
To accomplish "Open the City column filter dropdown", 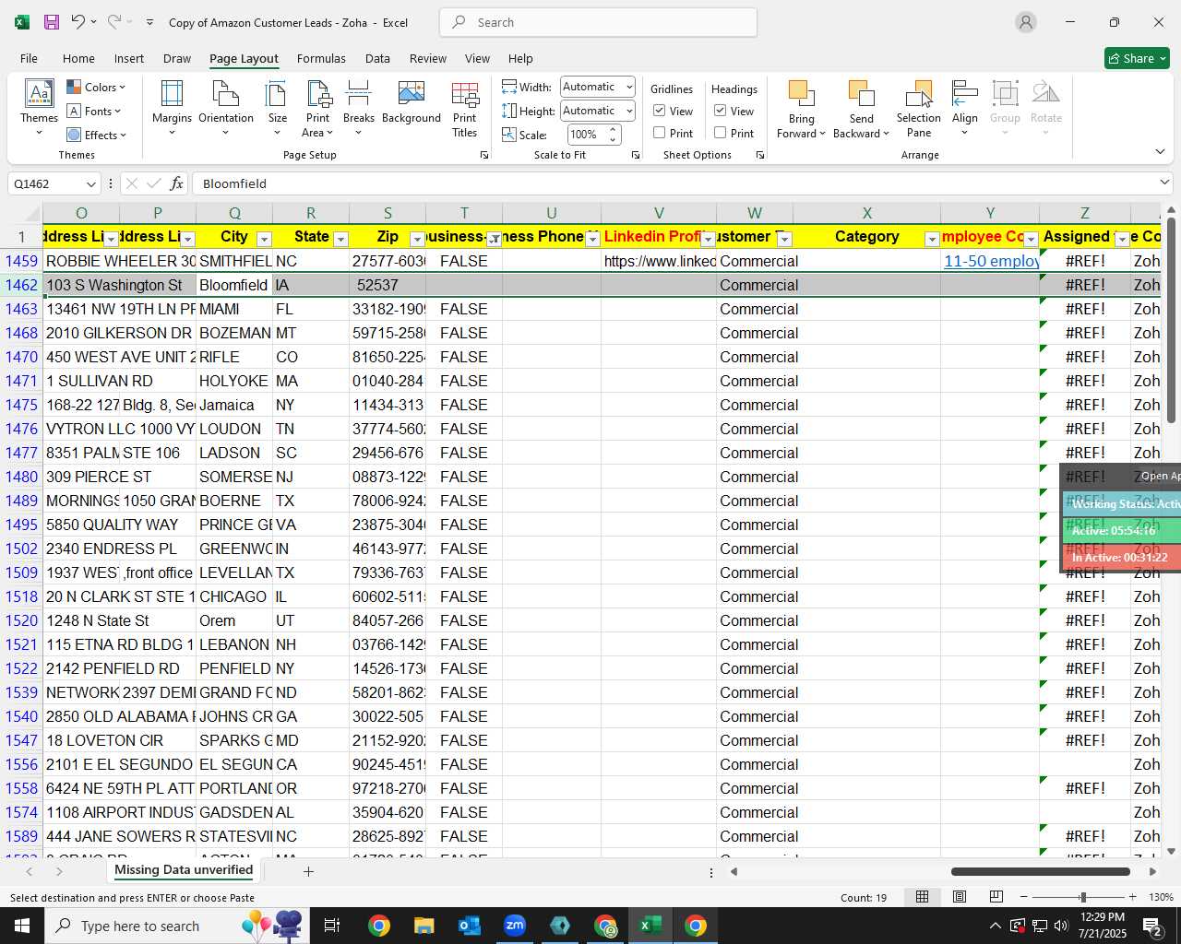I will [x=264, y=239].
